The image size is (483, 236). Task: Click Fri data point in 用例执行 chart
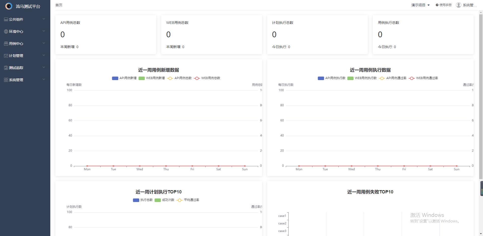click(x=404, y=166)
